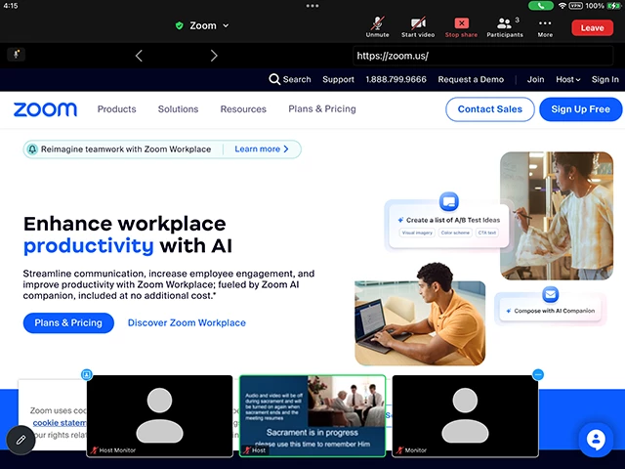Viewport: 625px width, 469px height.
Task: Open the annotation pencil tool
Action: [x=21, y=440]
